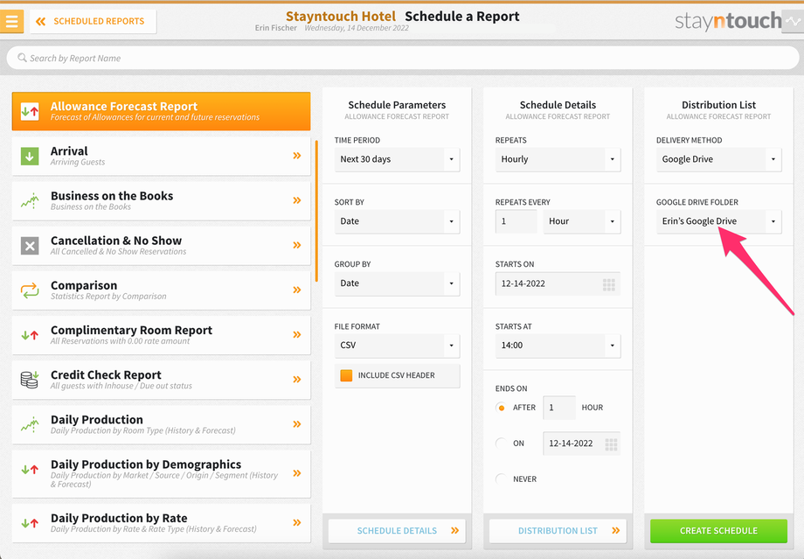Click chevron on Daily Production by Rate row
Screen dimensions: 804x559
(x=297, y=522)
